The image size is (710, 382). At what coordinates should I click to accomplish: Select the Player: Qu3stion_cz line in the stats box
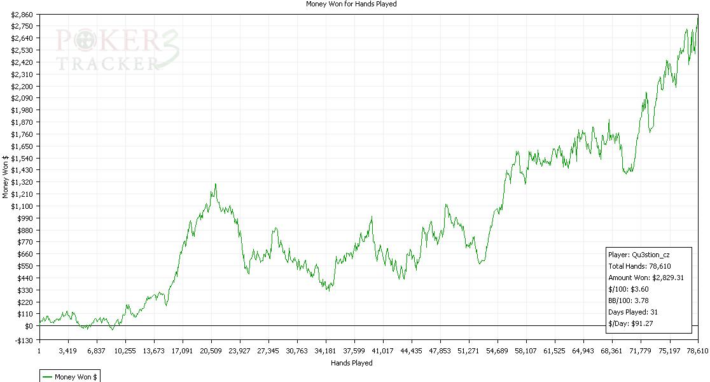click(638, 254)
